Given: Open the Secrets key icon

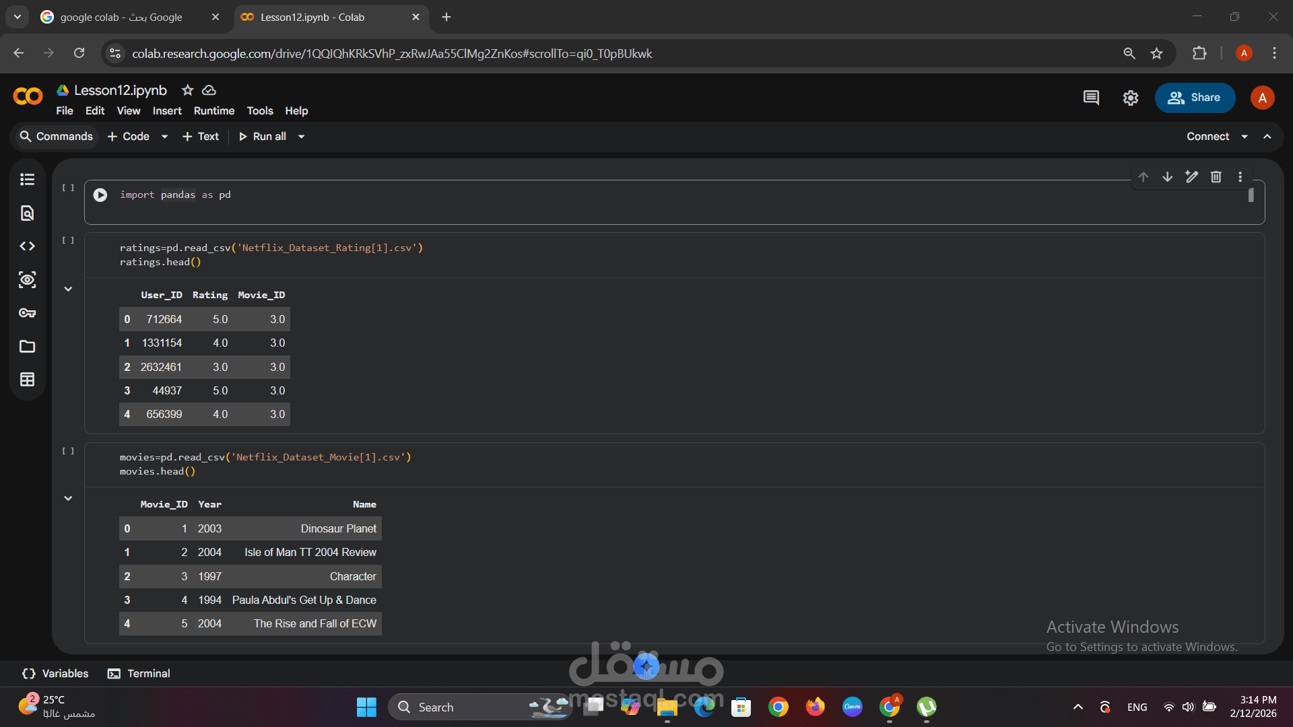Looking at the screenshot, I should click(27, 313).
